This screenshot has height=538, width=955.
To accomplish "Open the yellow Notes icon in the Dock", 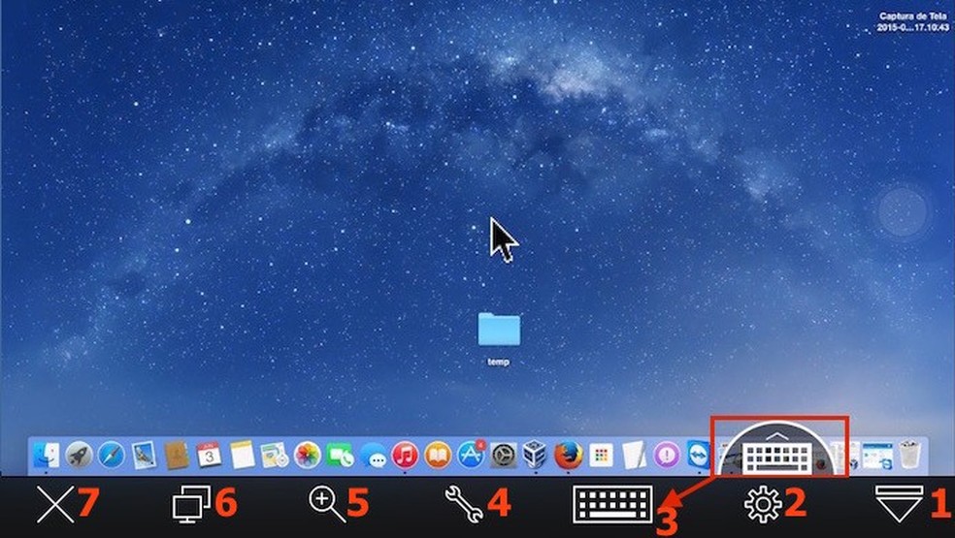I will [242, 456].
